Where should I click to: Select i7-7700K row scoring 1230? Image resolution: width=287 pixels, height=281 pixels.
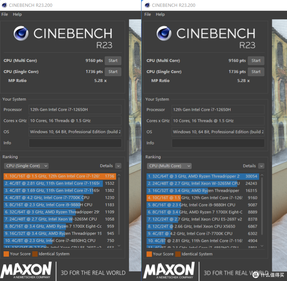click(60, 198)
